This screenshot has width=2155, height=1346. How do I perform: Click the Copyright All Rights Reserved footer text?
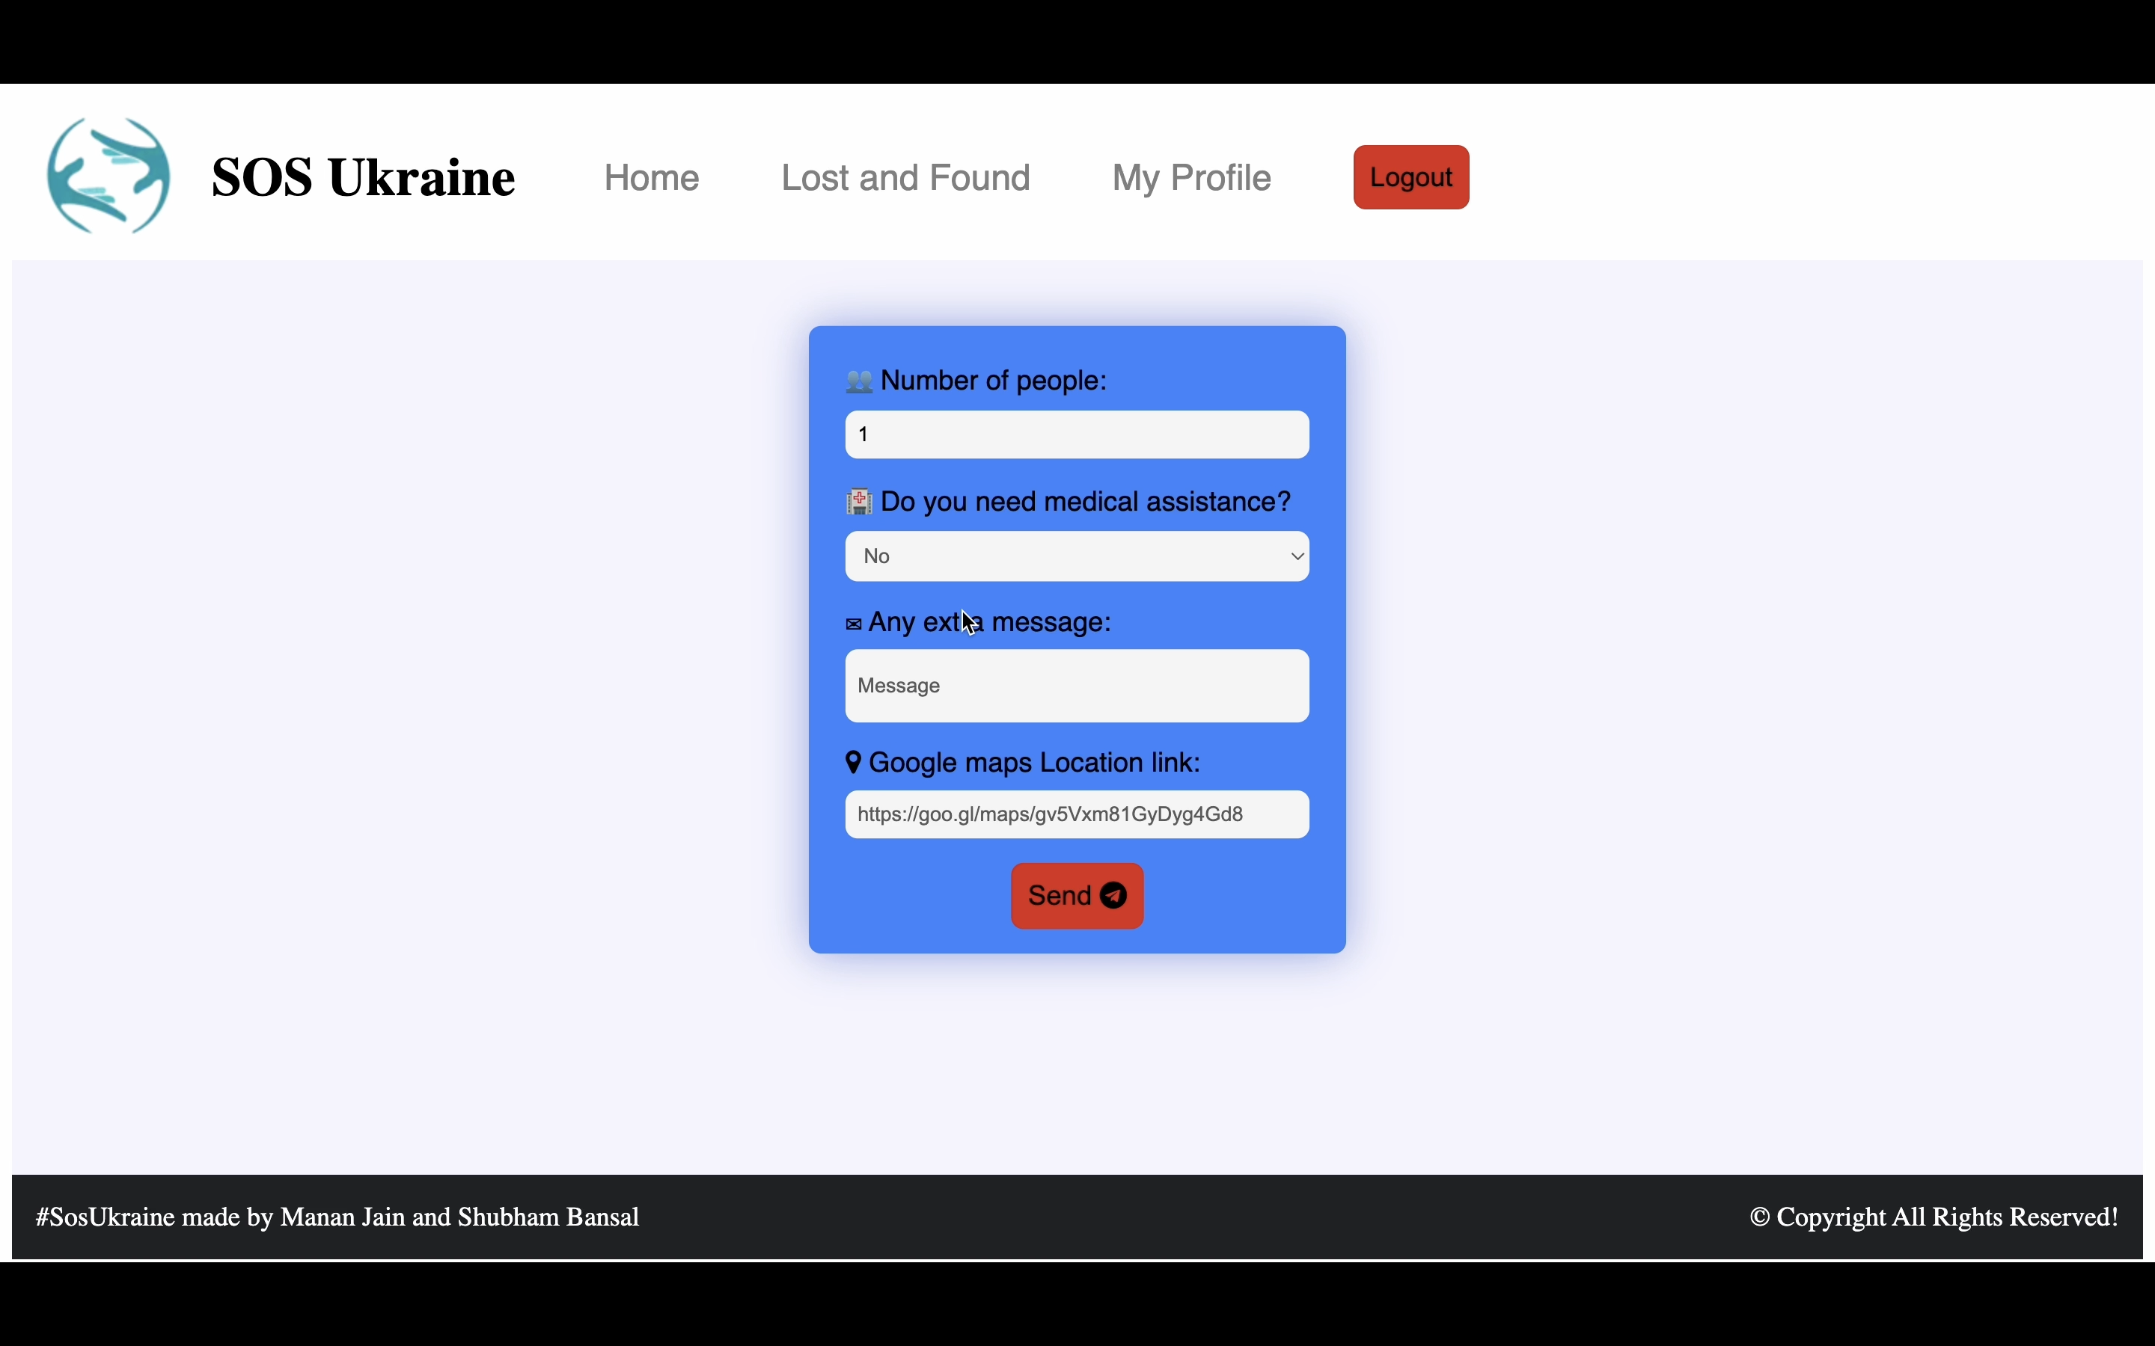tap(1934, 1217)
